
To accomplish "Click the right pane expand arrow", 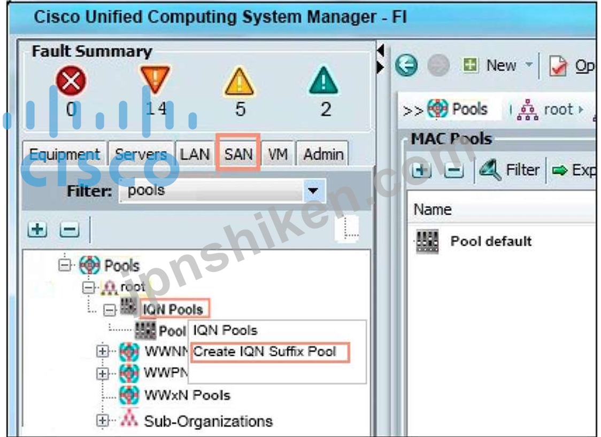I will [x=381, y=68].
